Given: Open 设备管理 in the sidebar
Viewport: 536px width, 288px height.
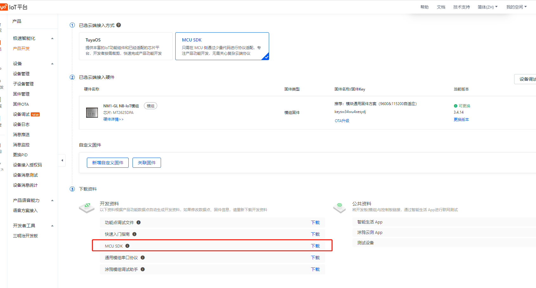Looking at the screenshot, I should [21, 74].
